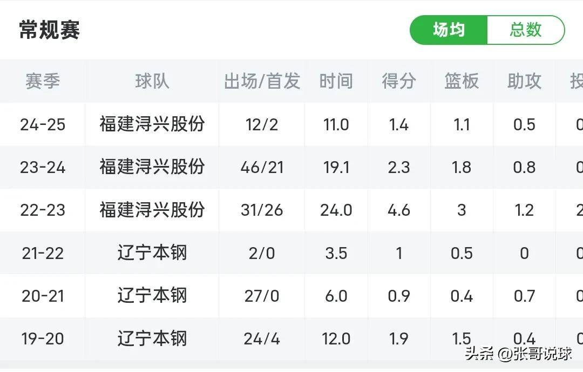583x372 pixels.
Task: Sort by the 出场/首发 column
Action: [262, 81]
